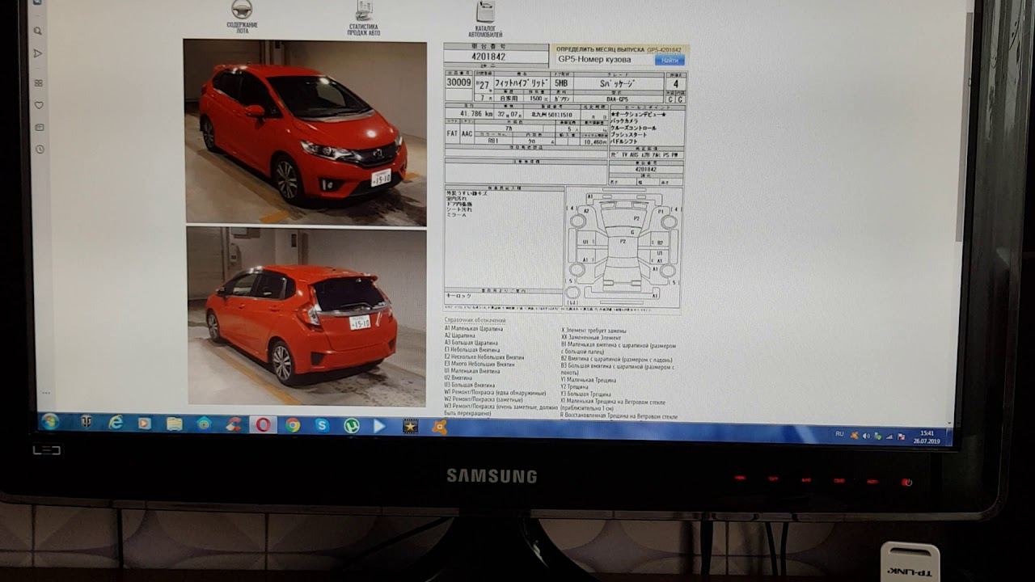Click the 'FAT' transmission cell
The image size is (1035, 582).
[x=452, y=133]
